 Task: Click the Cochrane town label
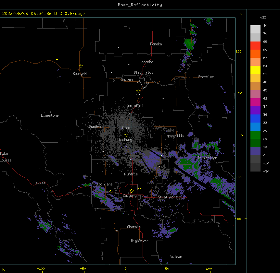[105, 184]
